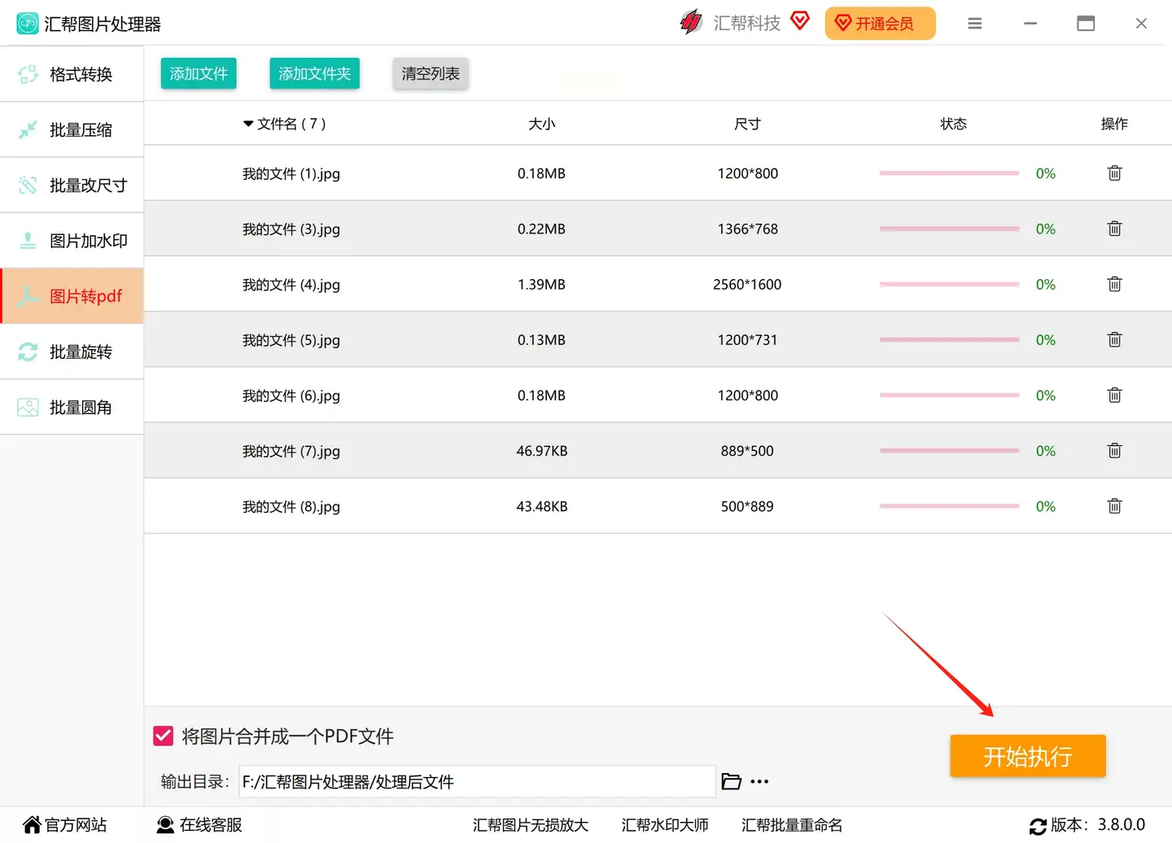Screen dimensions: 1172x843
Task: Click the 1366*768 dimension cell
Action: 748,229
